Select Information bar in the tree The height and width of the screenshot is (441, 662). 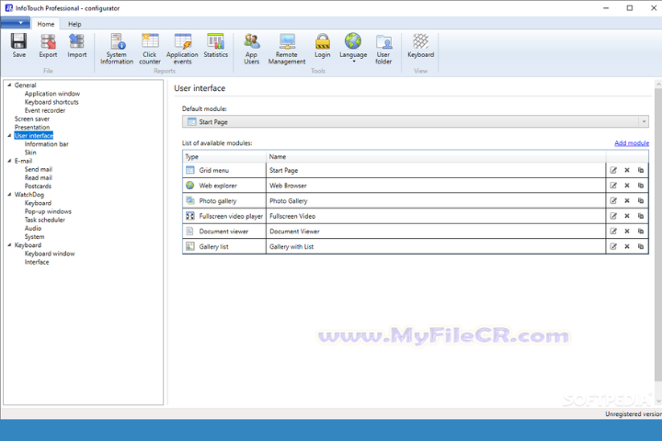[47, 144]
